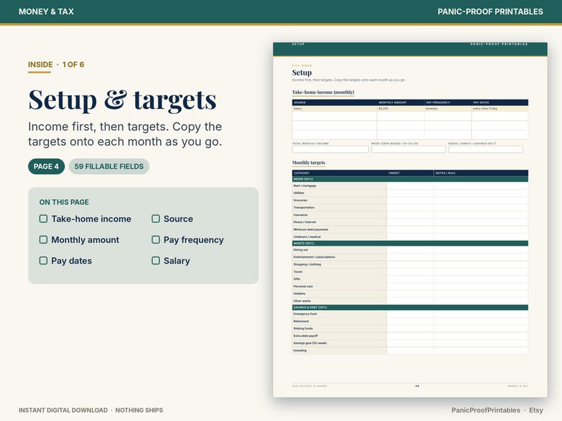This screenshot has height=421, width=562.
Task: Tick the Source checkbox in the list
Action: (x=156, y=218)
